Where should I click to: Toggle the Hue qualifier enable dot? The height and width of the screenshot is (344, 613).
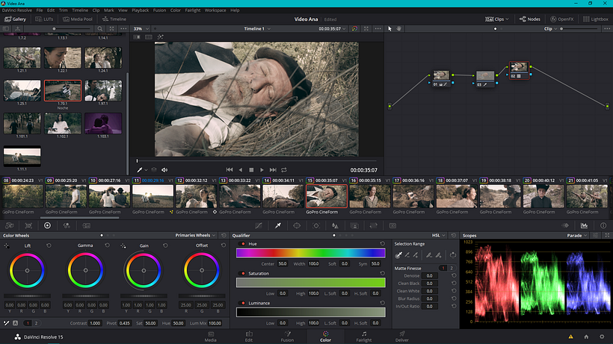243,244
